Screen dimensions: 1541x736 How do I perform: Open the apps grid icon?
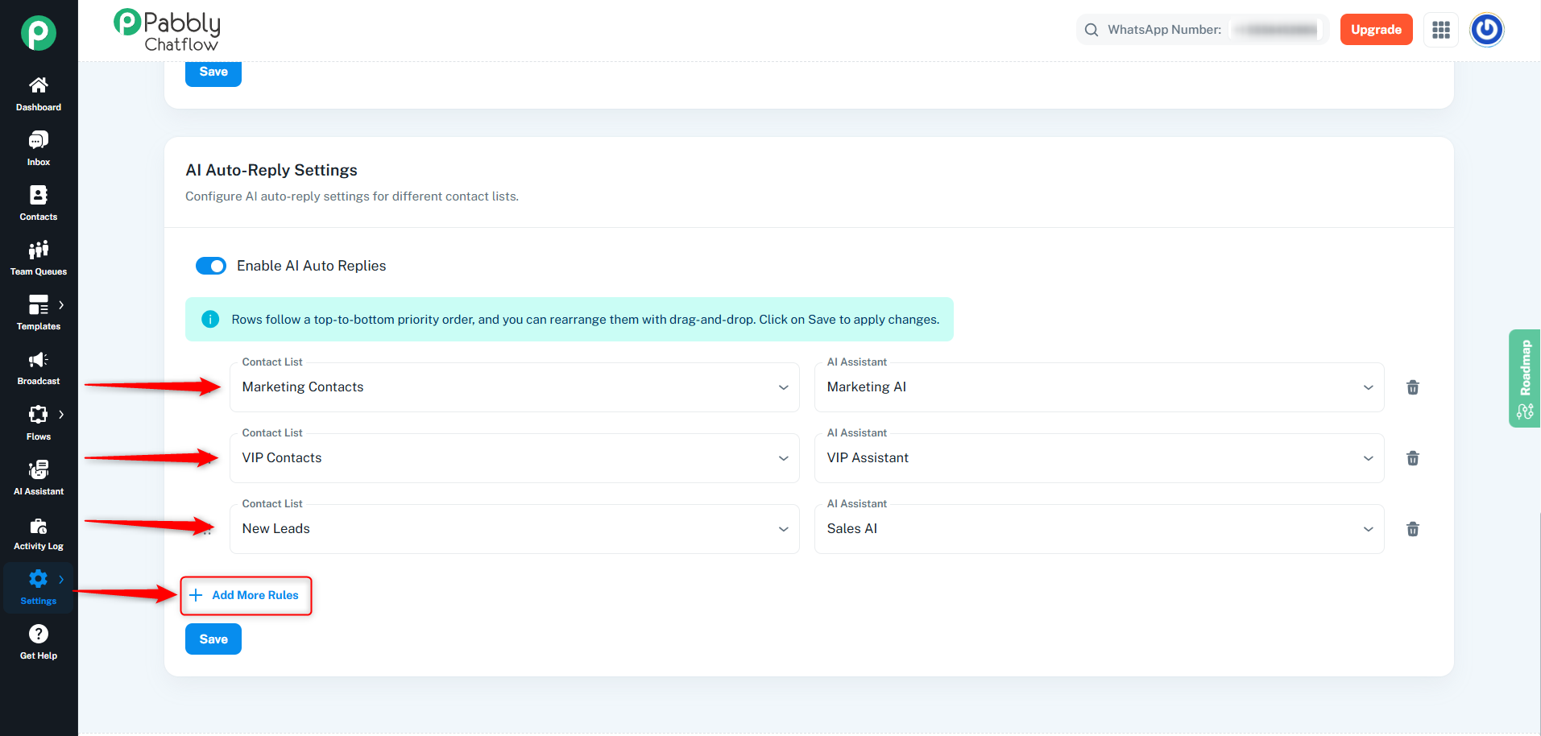pyautogui.click(x=1441, y=30)
